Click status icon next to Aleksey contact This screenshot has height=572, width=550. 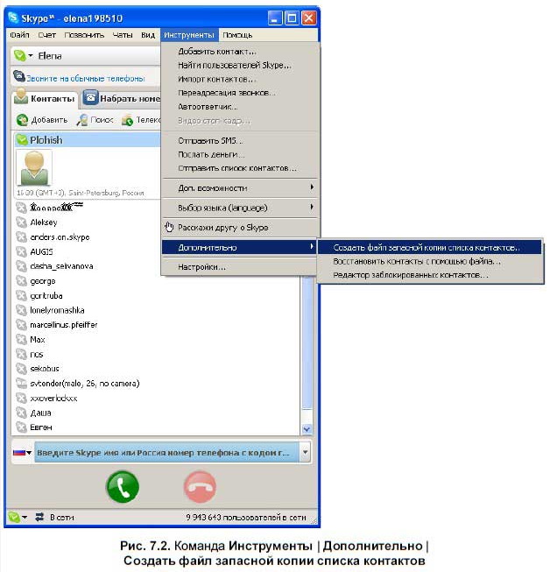[x=22, y=222]
